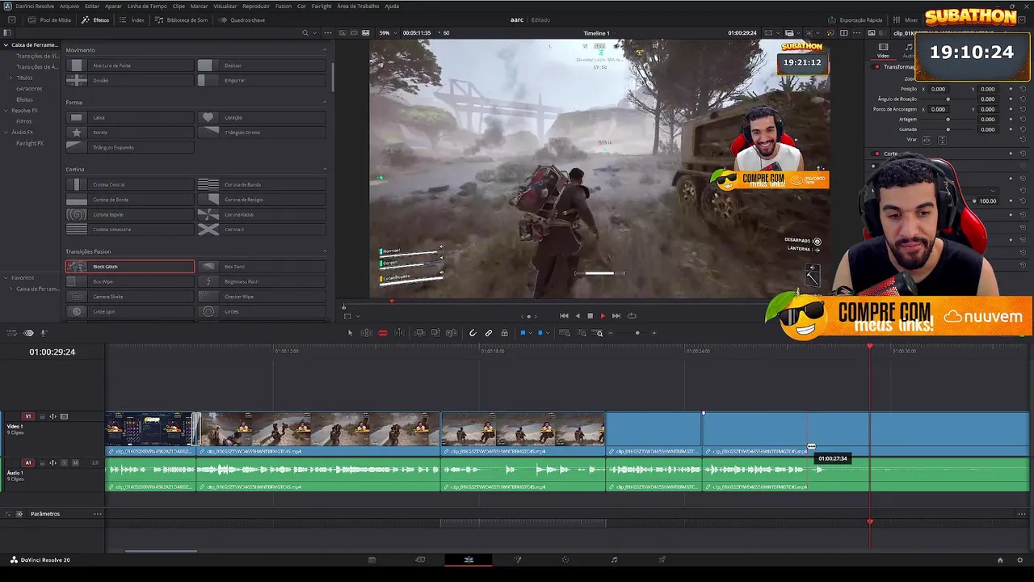Viewport: 1034px width, 582px height.
Task: Open the Fairlight page music note icon
Action: 614,559
